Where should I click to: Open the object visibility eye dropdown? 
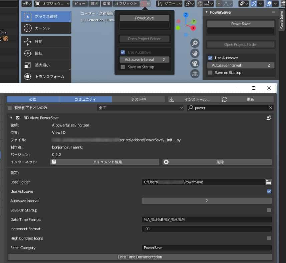pyautogui.click(x=244, y=4)
